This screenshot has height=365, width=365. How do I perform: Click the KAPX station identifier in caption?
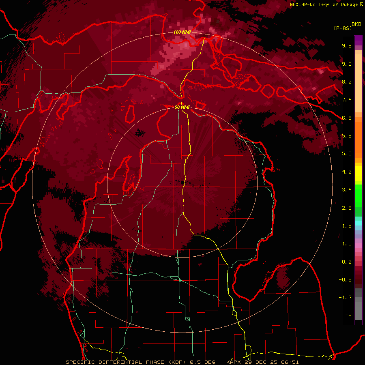click(234, 362)
